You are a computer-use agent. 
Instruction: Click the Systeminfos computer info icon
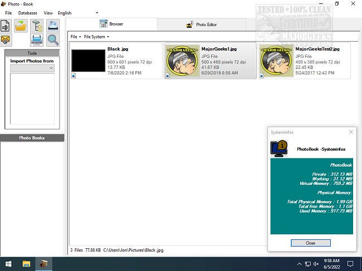(279, 149)
